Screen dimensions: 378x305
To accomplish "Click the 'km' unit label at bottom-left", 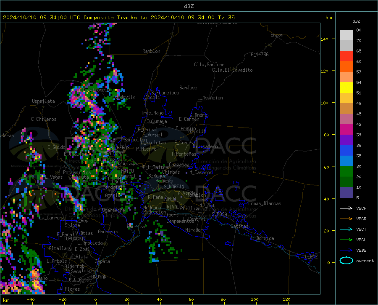I will click(6, 300).
